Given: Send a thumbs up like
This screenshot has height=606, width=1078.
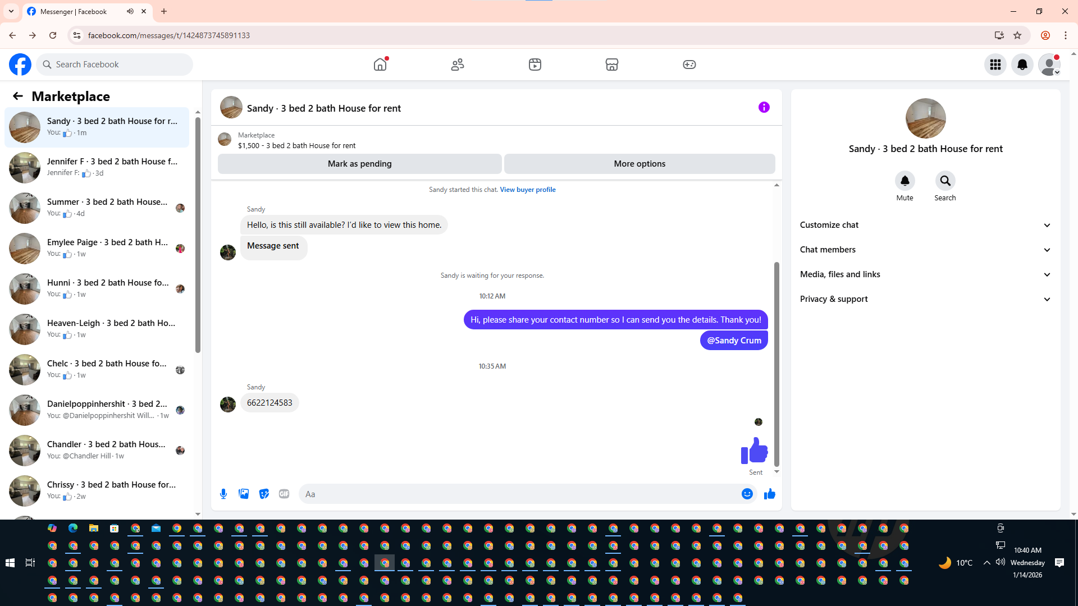Looking at the screenshot, I should point(769,494).
